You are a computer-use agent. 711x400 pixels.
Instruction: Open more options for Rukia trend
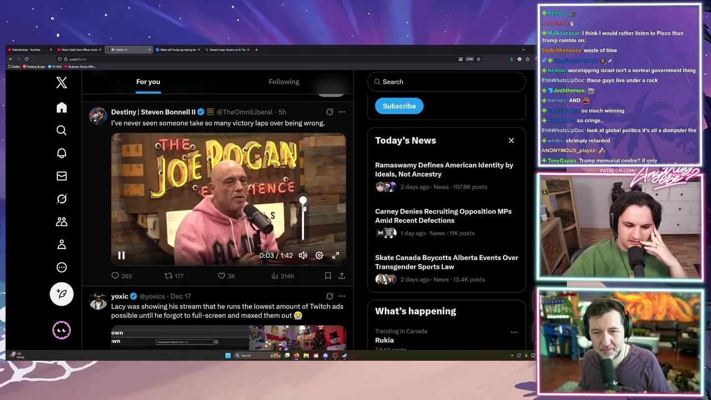point(514,332)
